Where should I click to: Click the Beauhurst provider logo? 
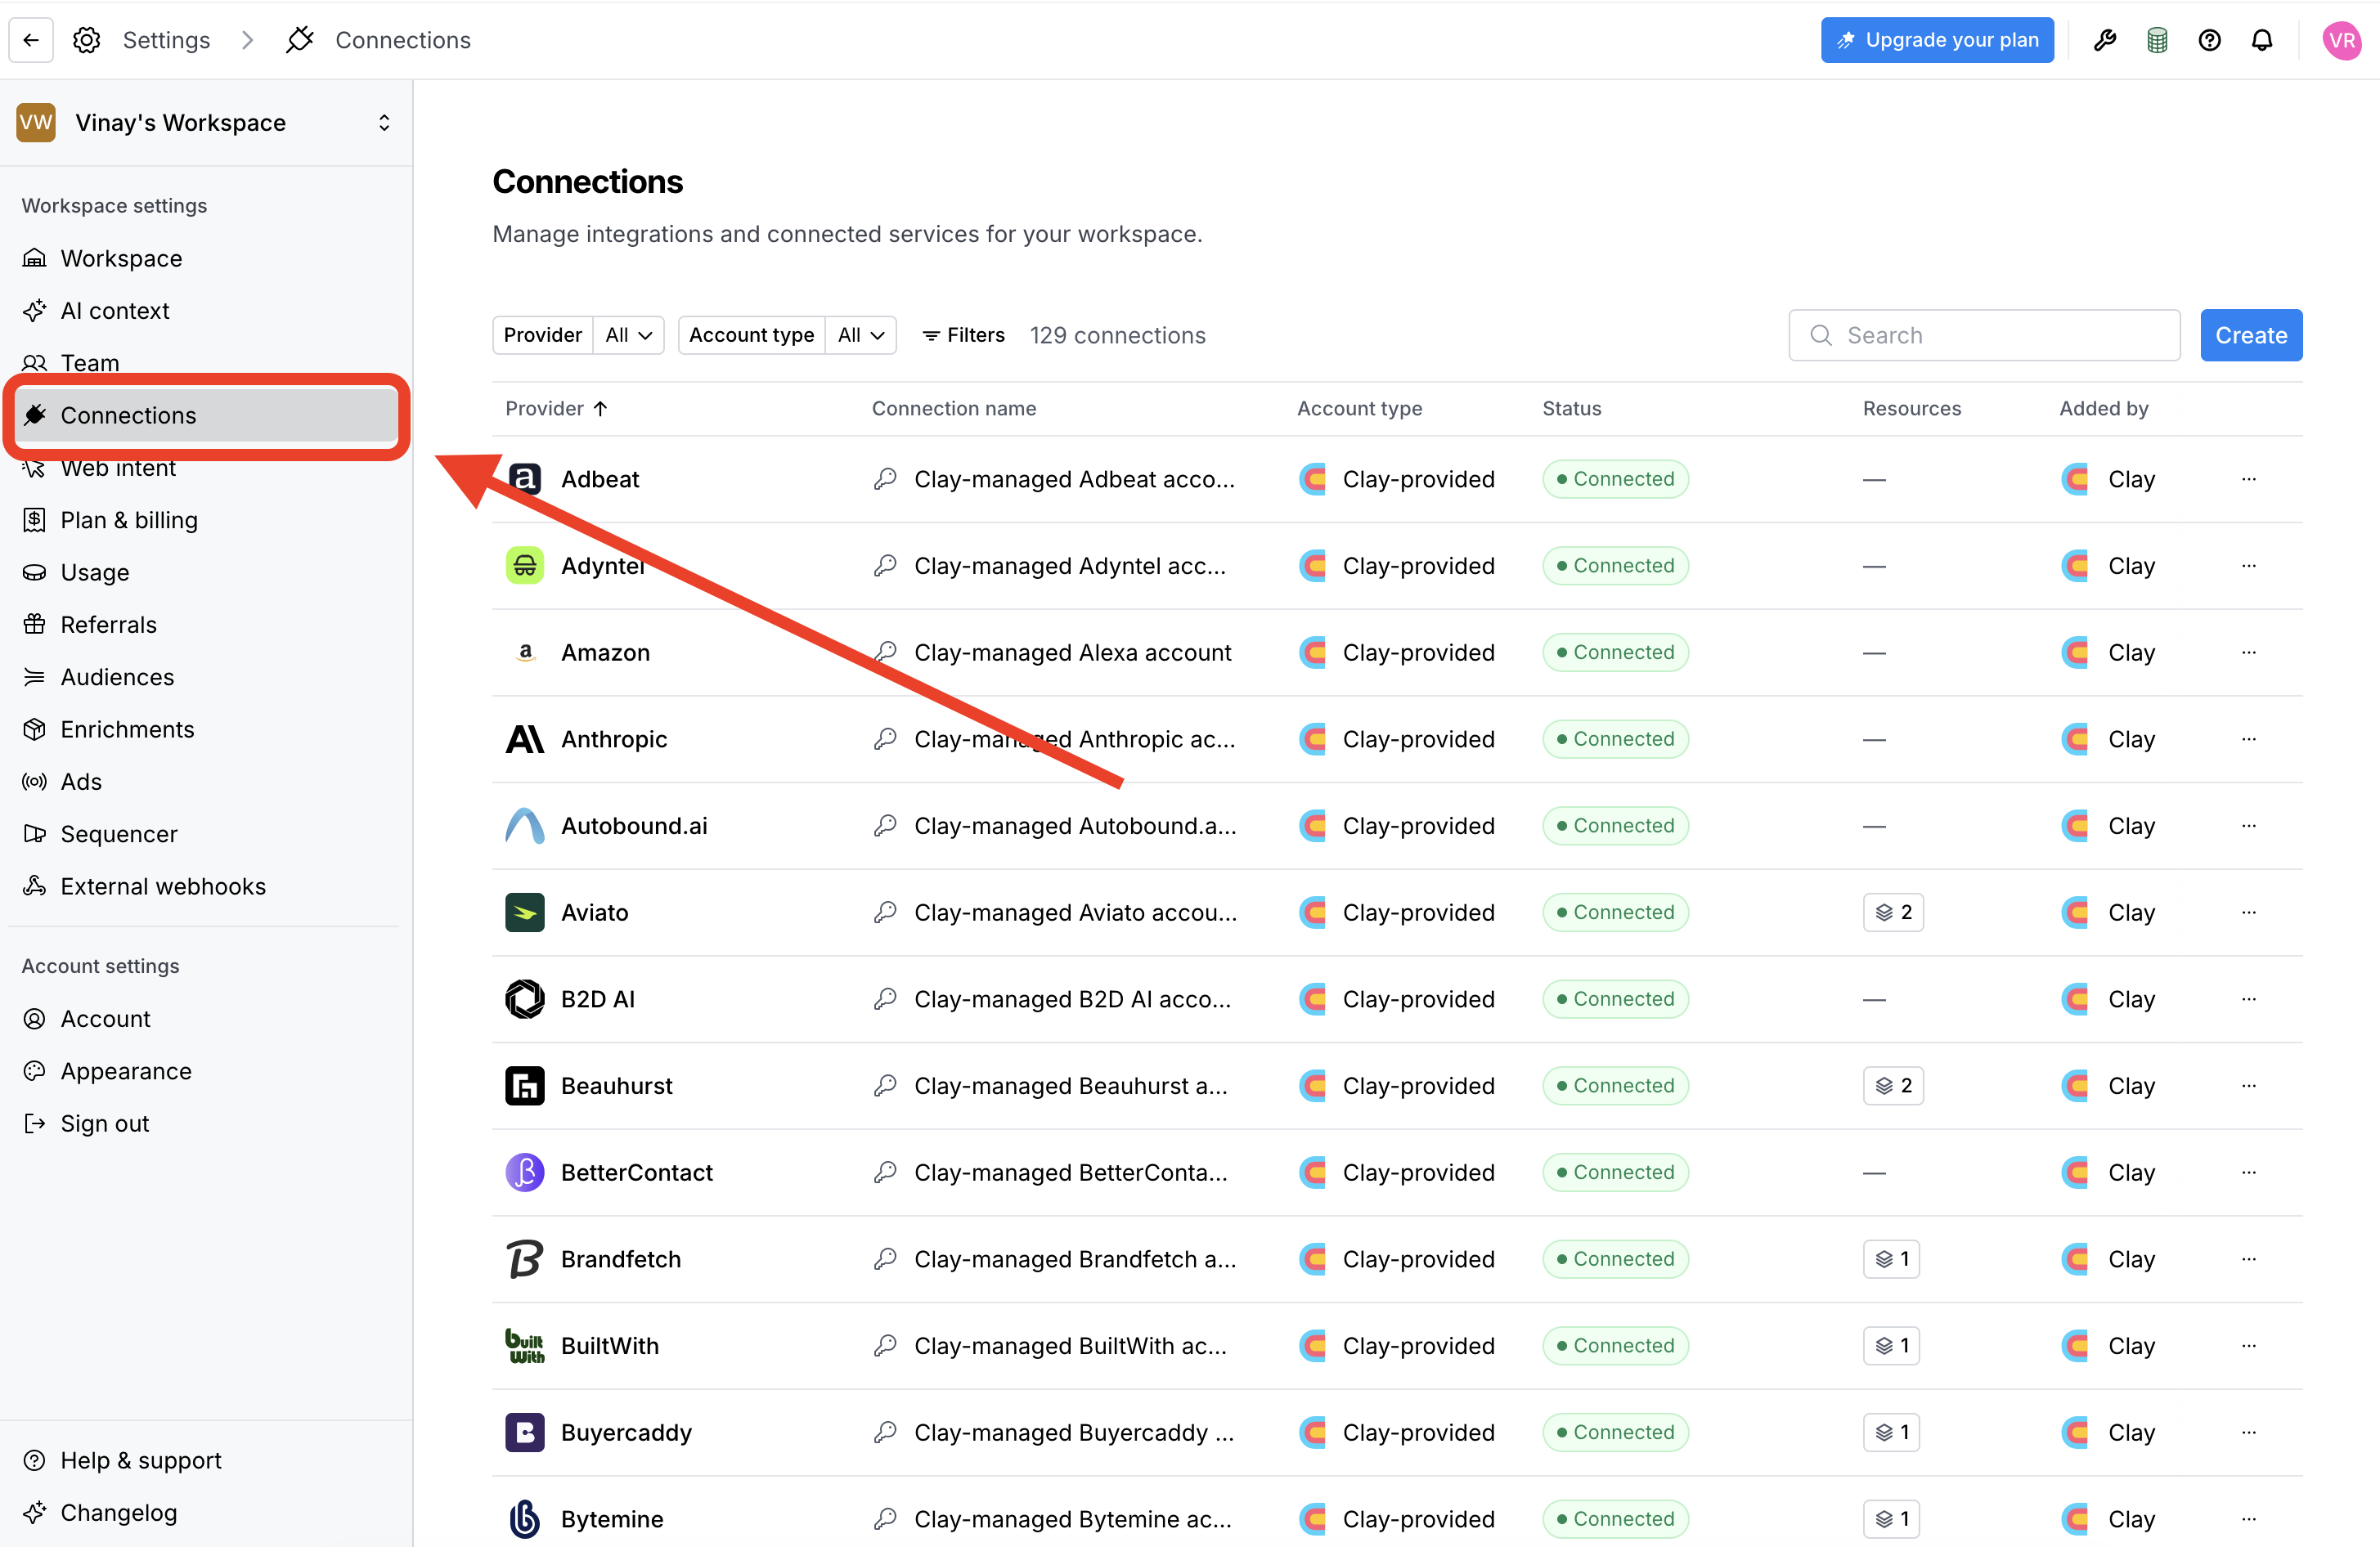525,1086
